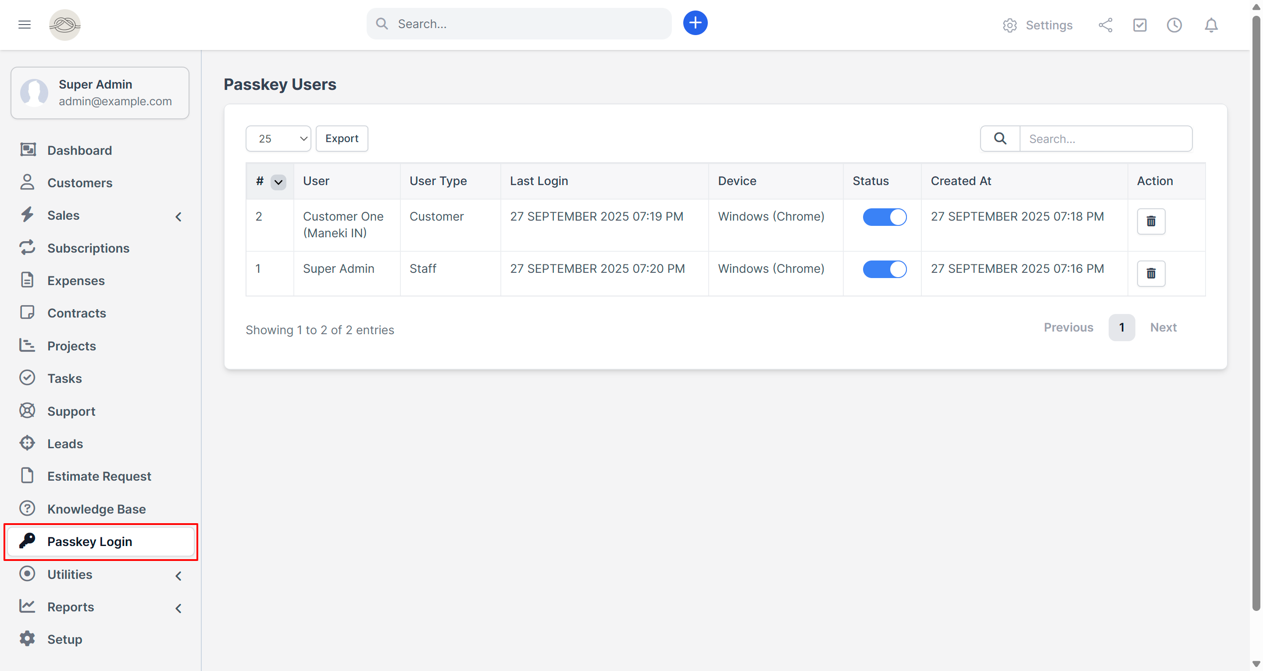The width and height of the screenshot is (1263, 671).
Task: Click the clock timers icon in header
Action: [1174, 25]
